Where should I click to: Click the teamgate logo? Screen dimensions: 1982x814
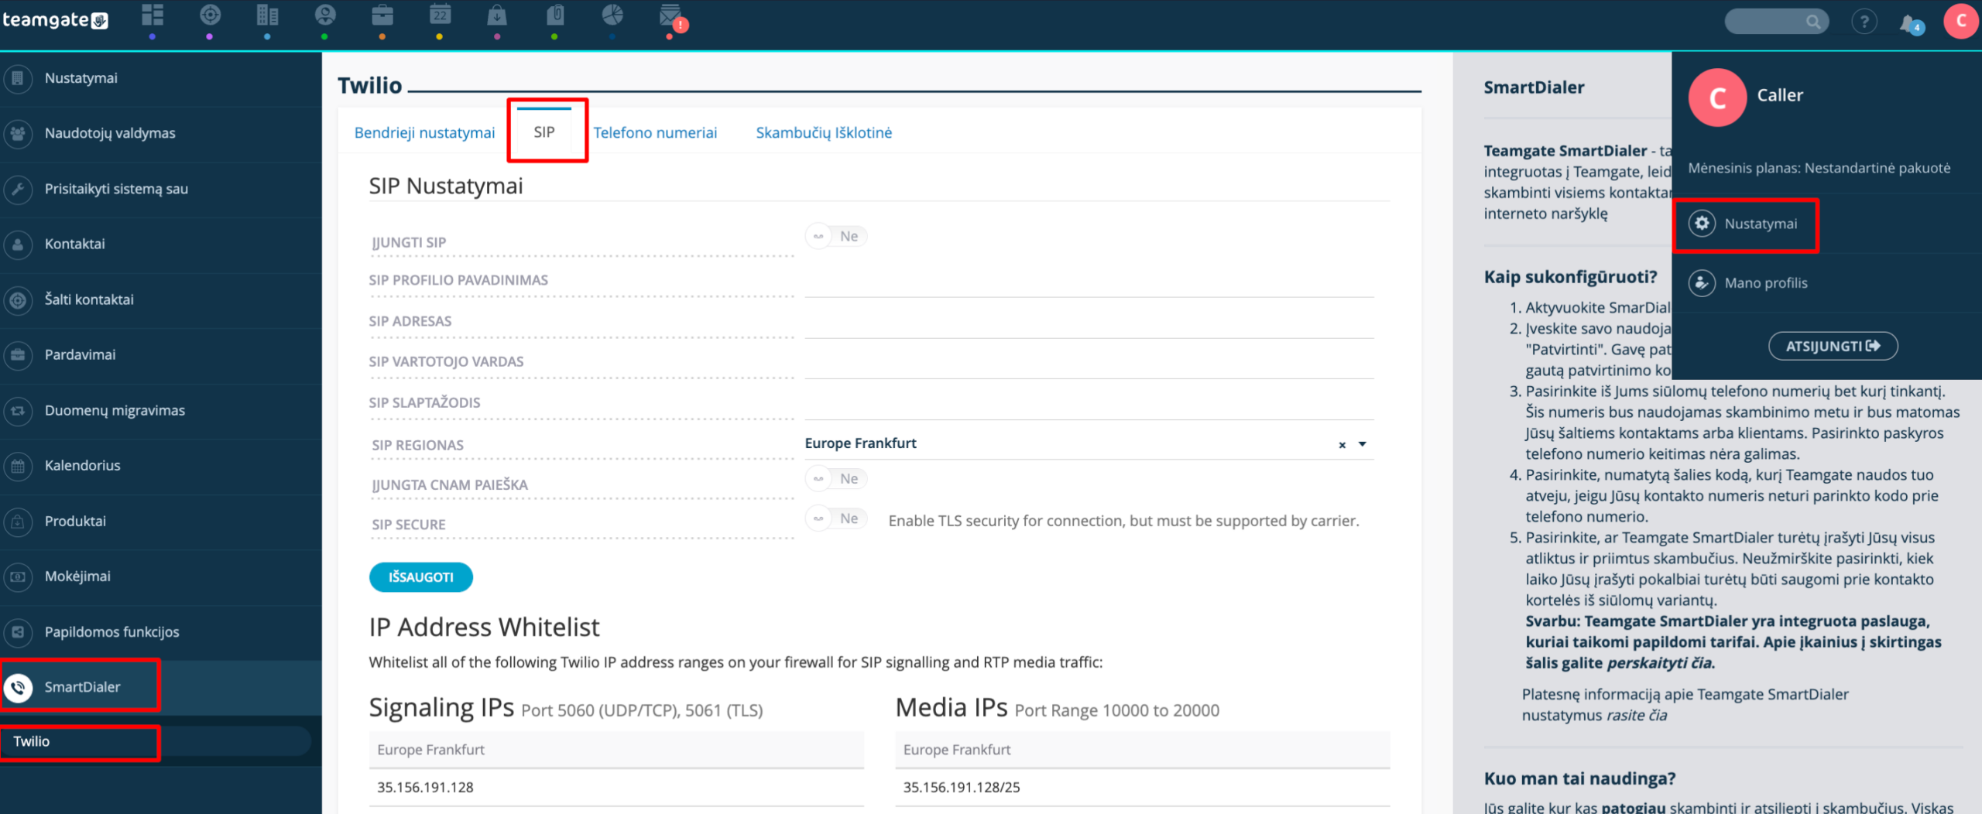coord(55,20)
